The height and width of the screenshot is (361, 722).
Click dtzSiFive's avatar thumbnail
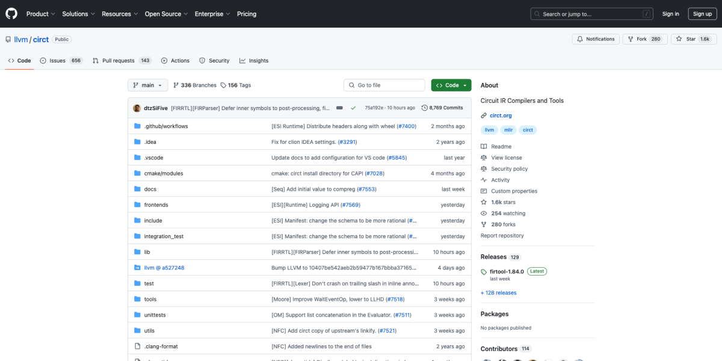click(x=137, y=108)
